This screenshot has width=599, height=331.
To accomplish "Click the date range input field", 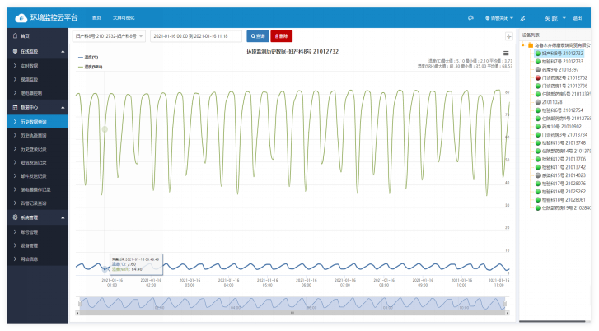I will [x=196, y=36].
